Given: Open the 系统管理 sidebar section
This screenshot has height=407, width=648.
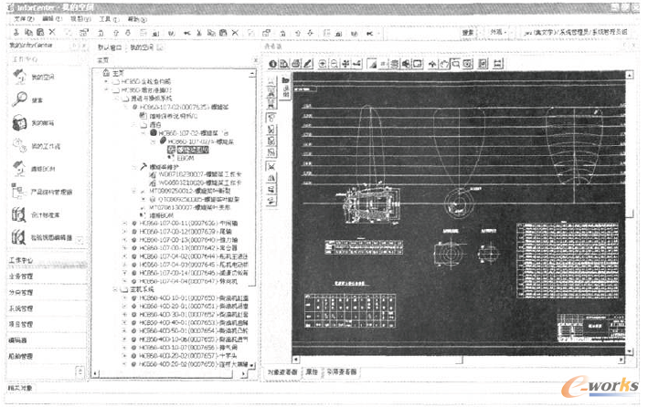Looking at the screenshot, I should tap(47, 308).
